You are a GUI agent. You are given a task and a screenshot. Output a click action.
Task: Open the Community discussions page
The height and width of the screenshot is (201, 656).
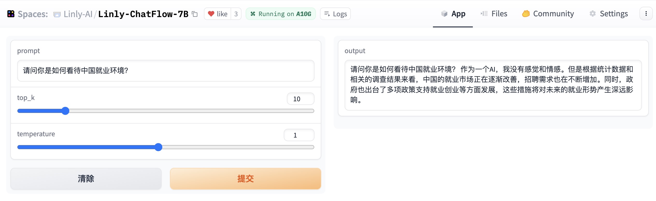point(548,14)
